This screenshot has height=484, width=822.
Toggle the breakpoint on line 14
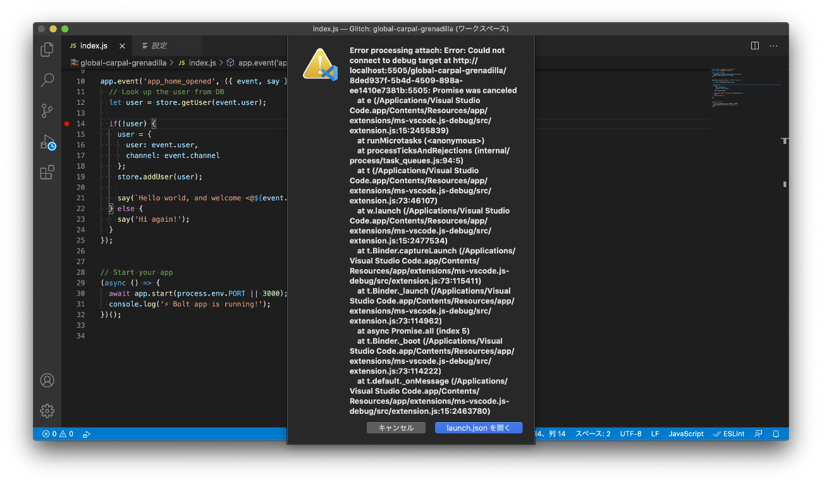67,124
